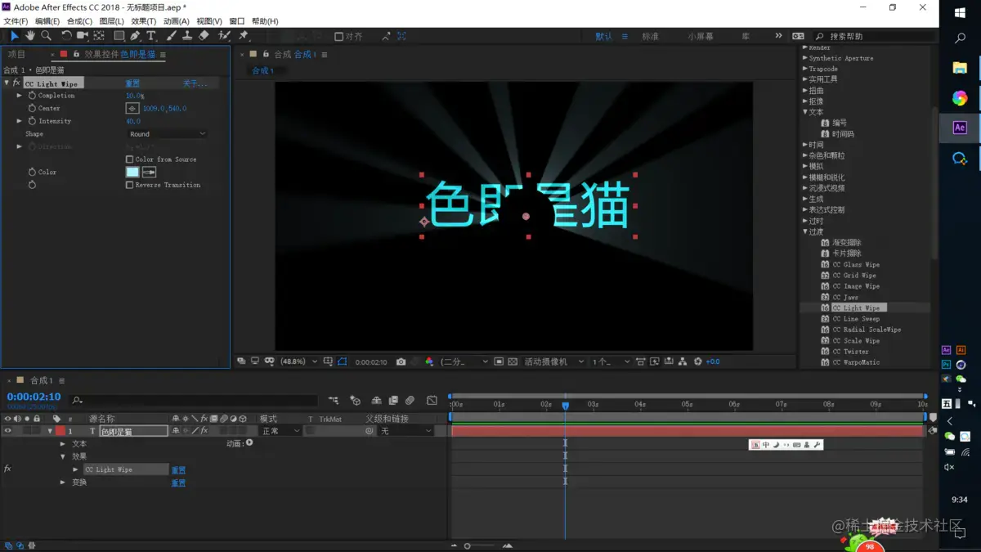Enable Reverse Transition checkbox
Viewport: 981px width, 552px height.
point(129,185)
